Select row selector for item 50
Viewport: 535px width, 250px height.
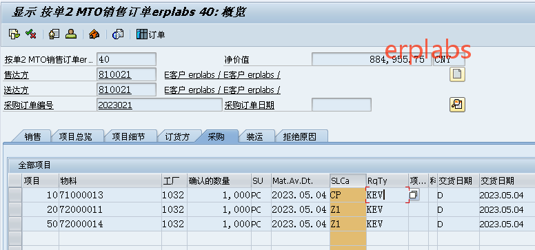(x=15, y=224)
